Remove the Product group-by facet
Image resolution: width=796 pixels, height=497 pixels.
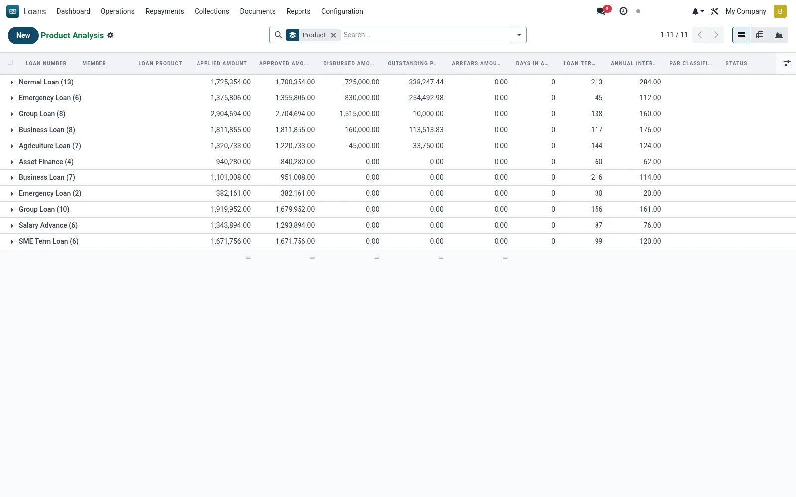(x=334, y=35)
